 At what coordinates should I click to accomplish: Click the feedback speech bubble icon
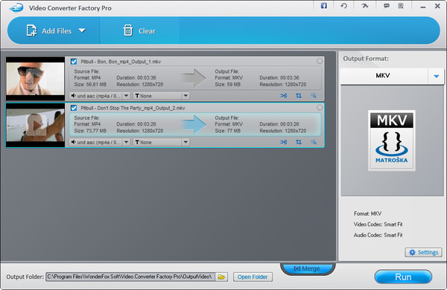click(x=387, y=6)
